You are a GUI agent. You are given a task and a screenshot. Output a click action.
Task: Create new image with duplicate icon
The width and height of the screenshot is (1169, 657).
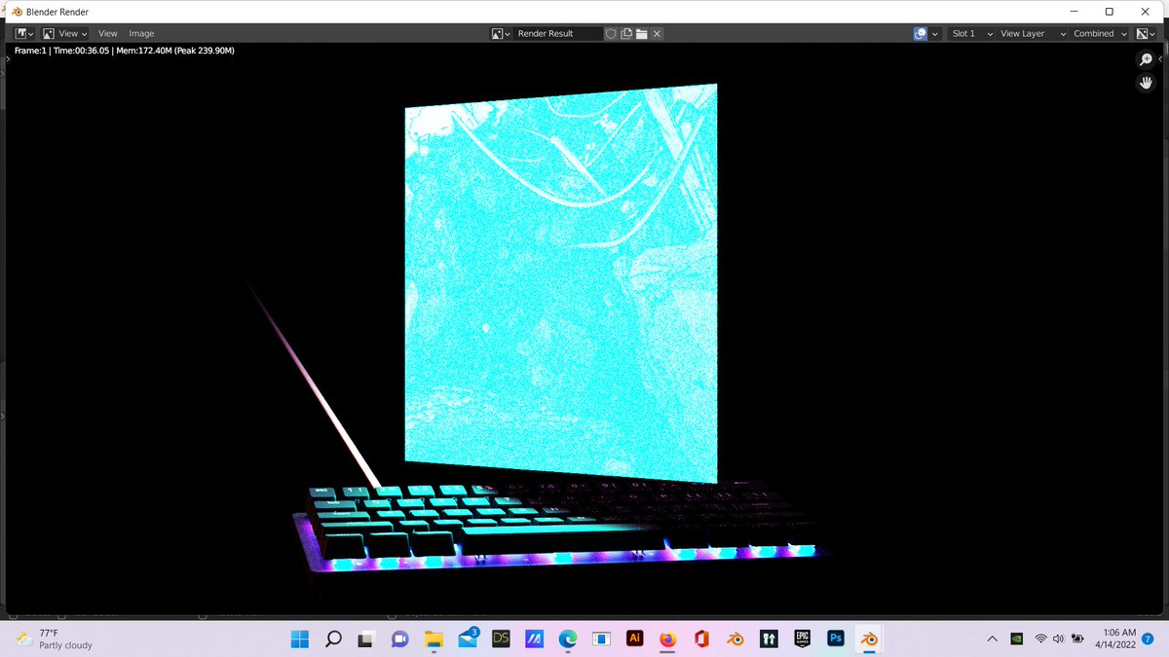coord(626,33)
